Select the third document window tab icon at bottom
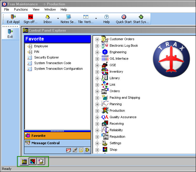Screen dimensions: 196x172 [41, 161]
